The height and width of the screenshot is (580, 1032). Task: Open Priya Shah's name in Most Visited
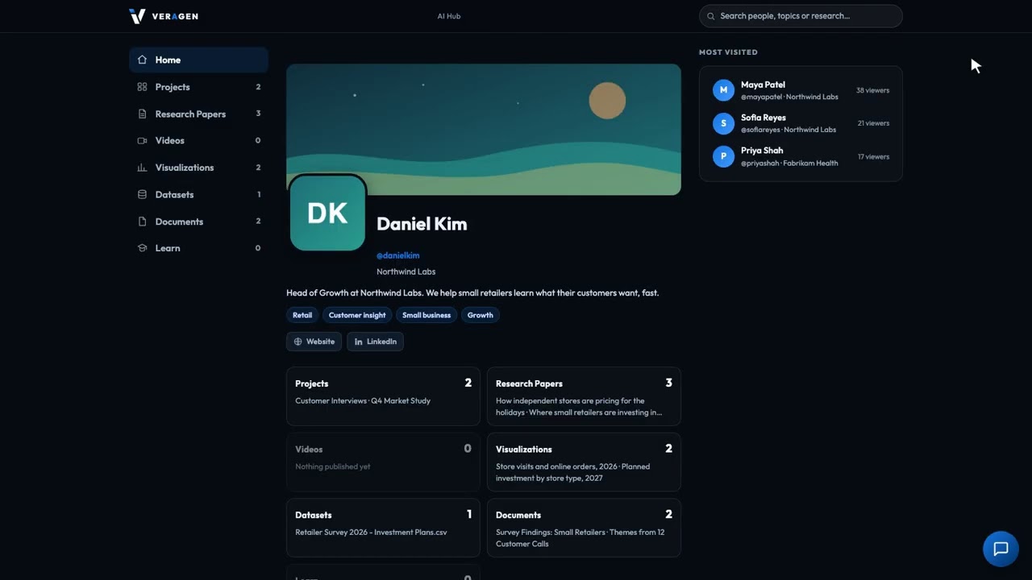[762, 151]
